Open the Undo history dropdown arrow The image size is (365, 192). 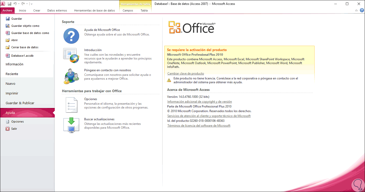[19, 4]
